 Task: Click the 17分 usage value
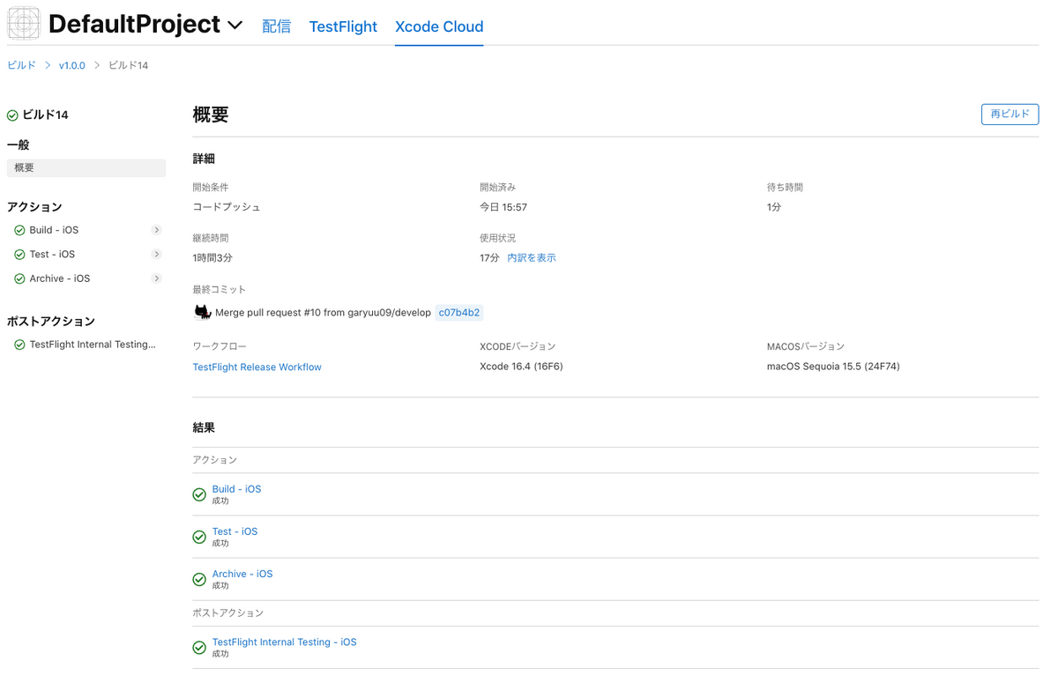coord(489,258)
